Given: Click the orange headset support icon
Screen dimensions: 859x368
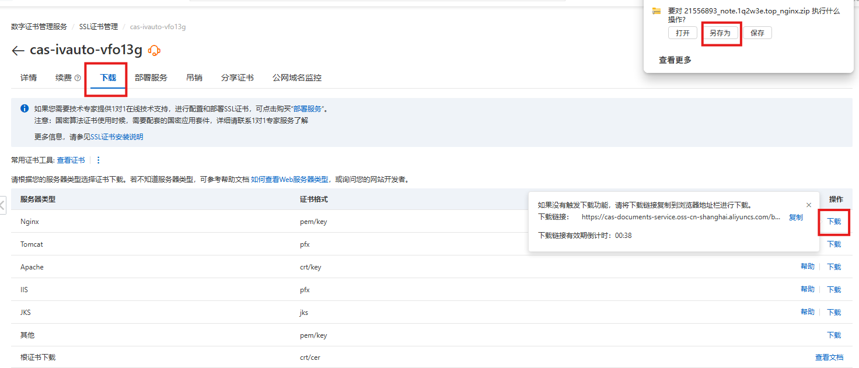Looking at the screenshot, I should point(154,51).
